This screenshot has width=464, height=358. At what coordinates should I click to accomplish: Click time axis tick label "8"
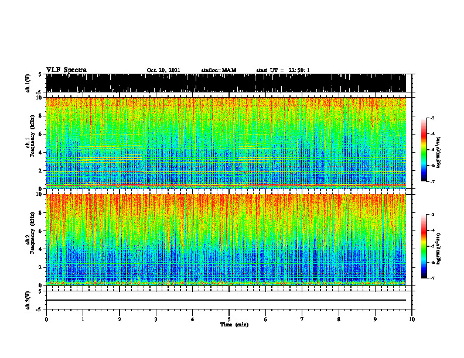339,319
